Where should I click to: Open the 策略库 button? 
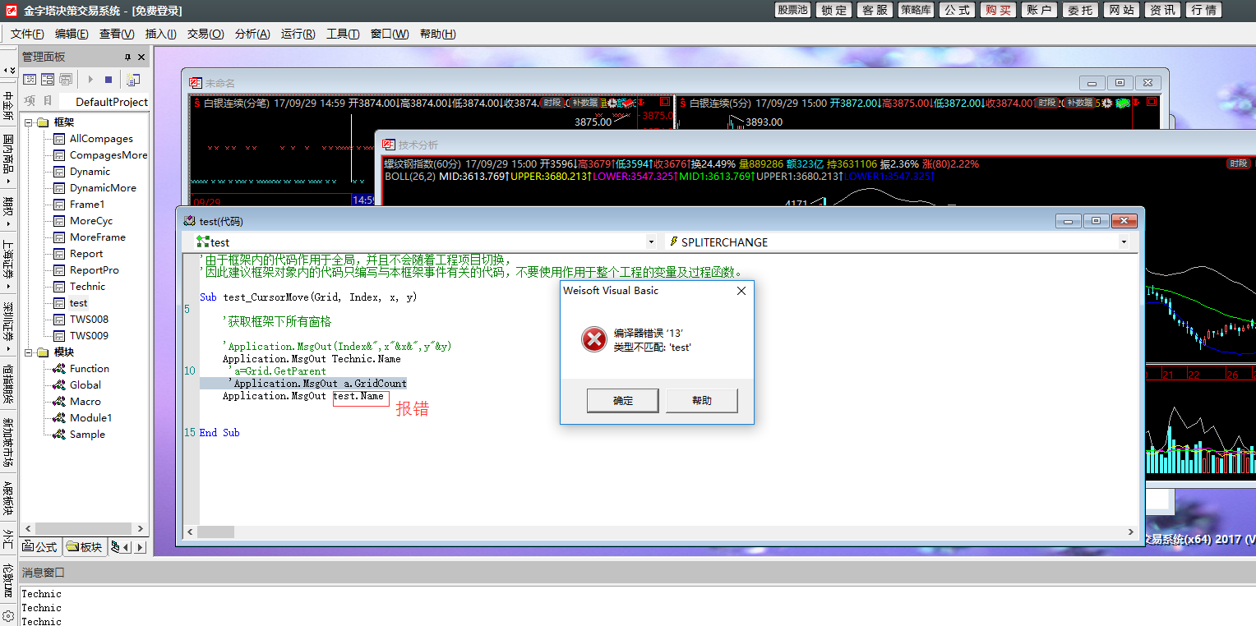point(916,10)
